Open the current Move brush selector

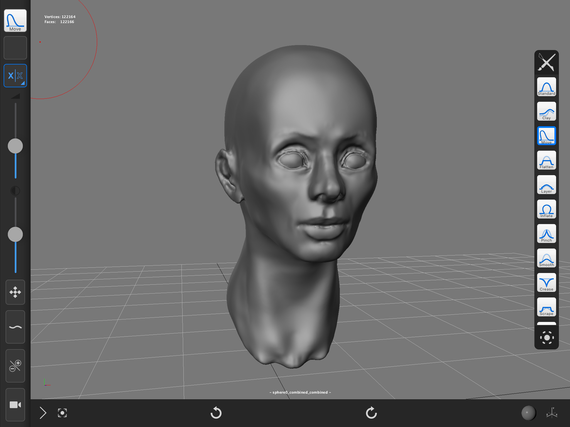coord(15,21)
